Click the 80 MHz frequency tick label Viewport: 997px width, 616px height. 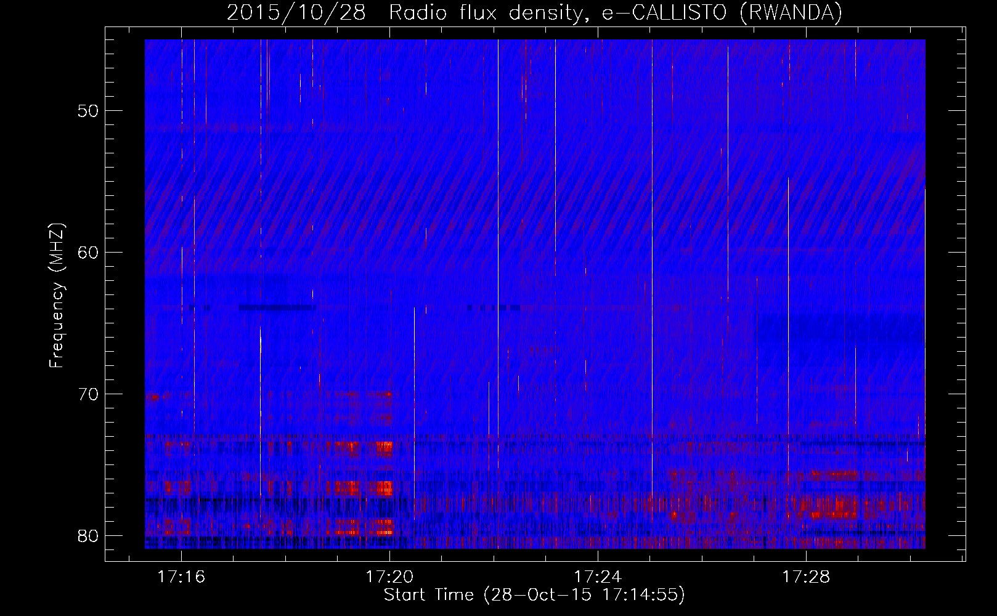88,536
